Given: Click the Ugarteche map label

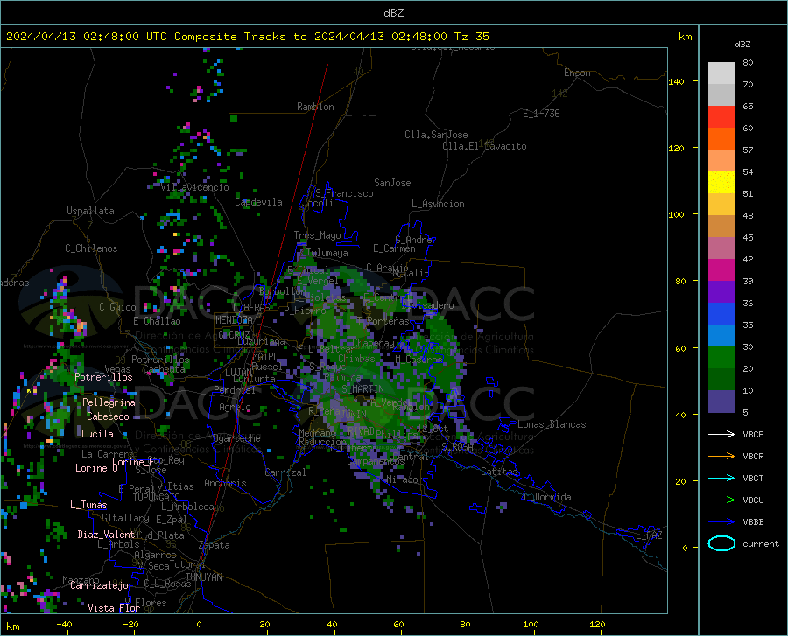Looking at the screenshot, I should [x=236, y=438].
